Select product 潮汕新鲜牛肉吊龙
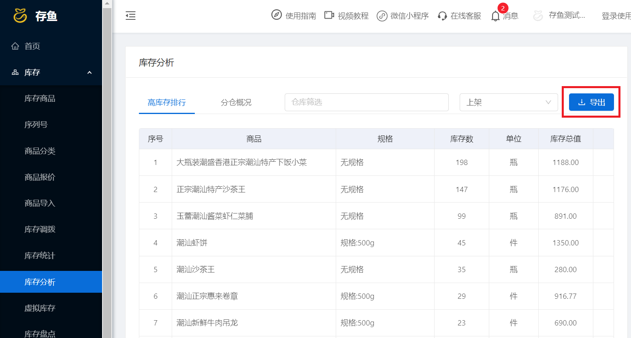The height and width of the screenshot is (338, 631). [x=207, y=323]
